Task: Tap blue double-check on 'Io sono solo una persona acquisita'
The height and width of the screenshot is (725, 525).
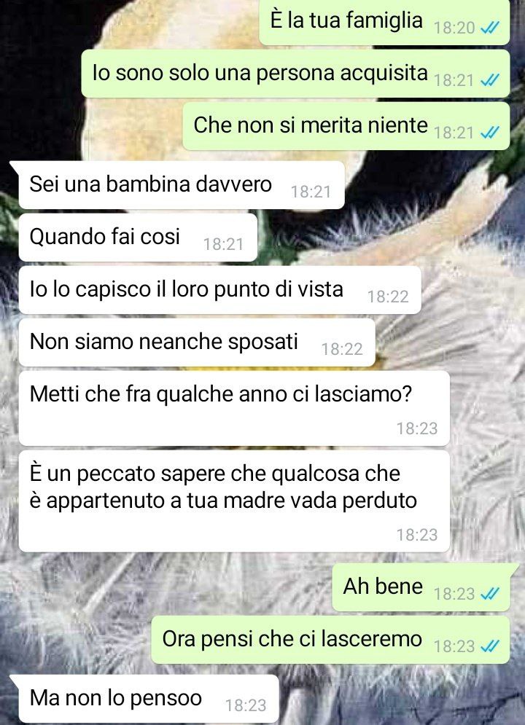Action: click(490, 80)
